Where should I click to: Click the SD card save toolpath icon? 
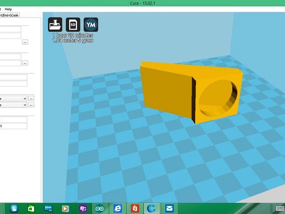click(x=73, y=24)
